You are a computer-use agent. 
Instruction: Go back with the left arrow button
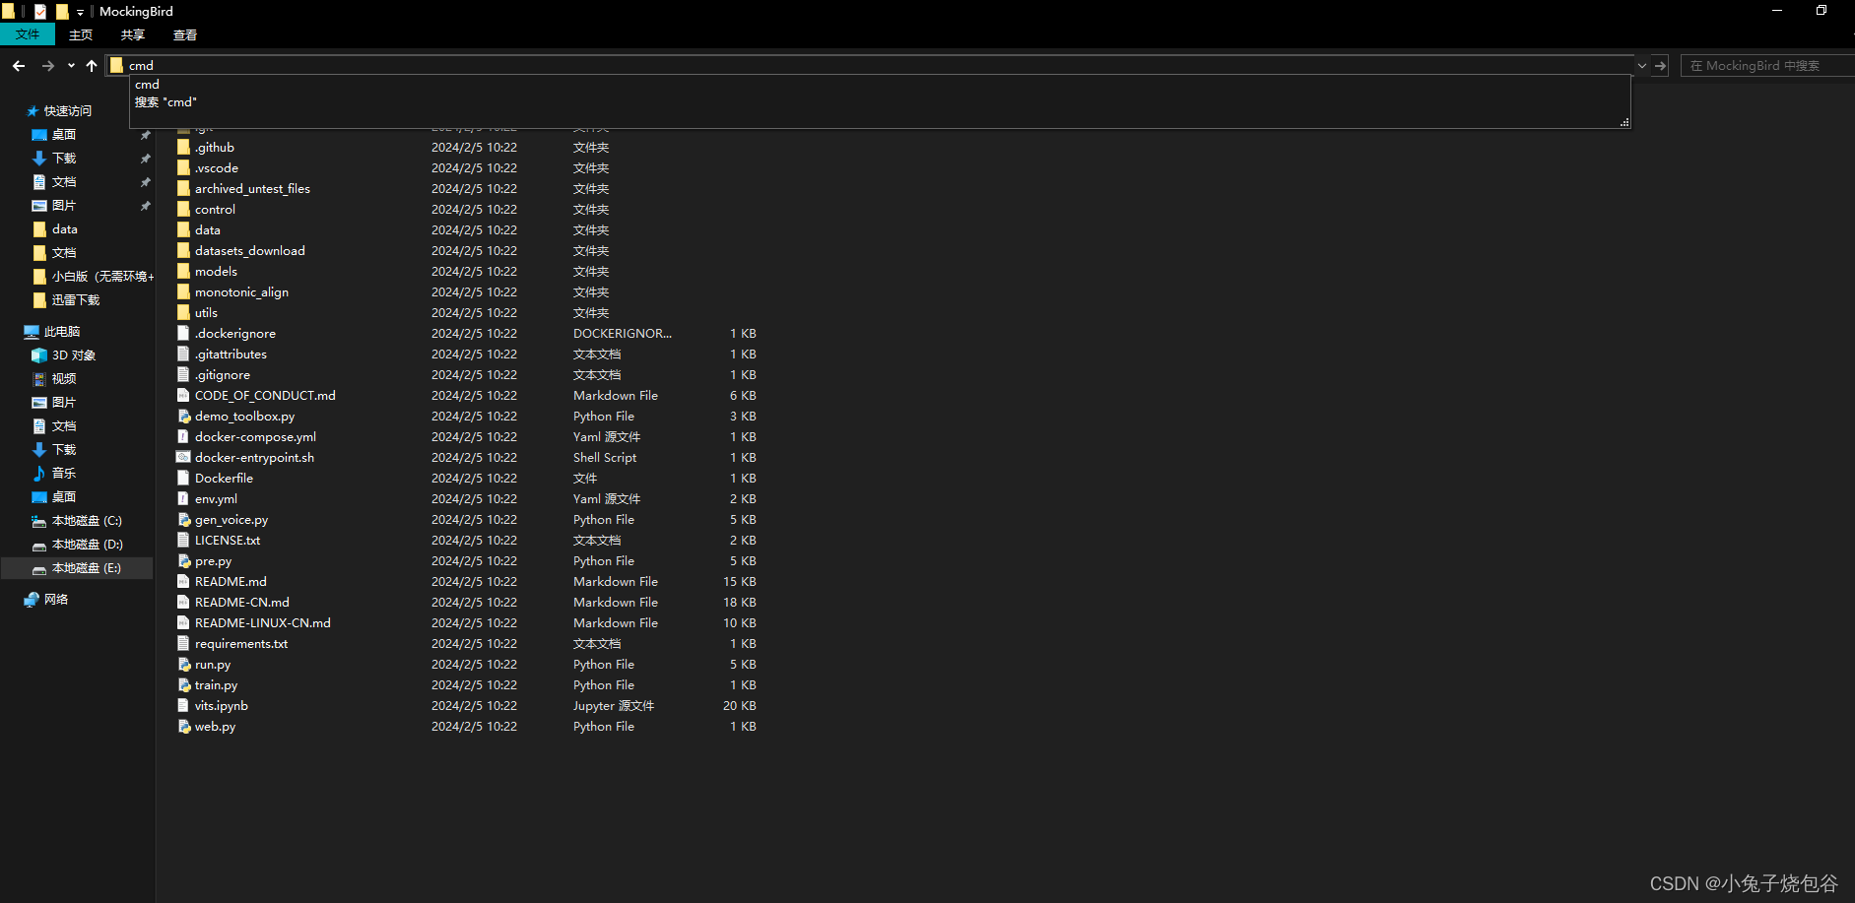tap(19, 66)
